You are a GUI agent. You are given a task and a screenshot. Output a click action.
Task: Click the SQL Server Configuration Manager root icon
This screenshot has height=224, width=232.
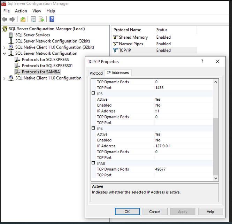[x=5, y=29]
